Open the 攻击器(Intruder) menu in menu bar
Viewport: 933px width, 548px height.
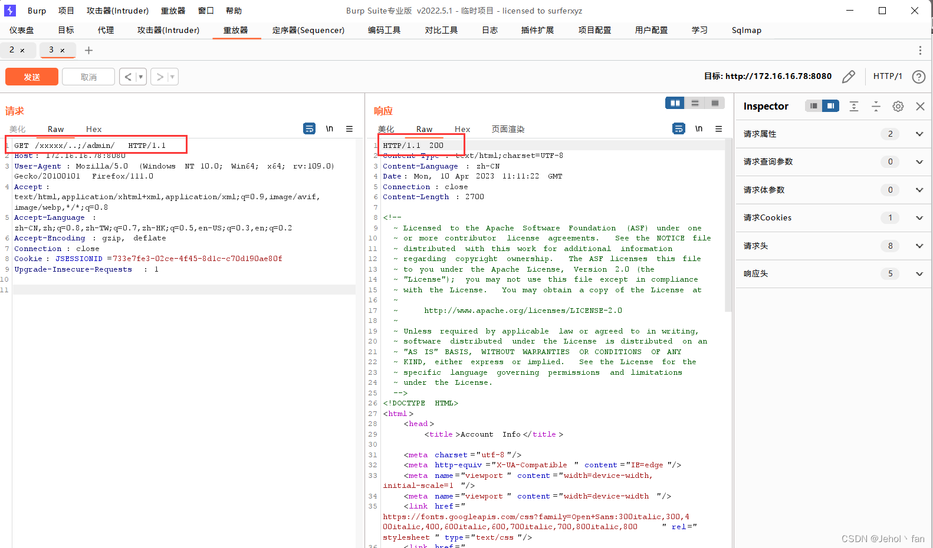pos(118,11)
